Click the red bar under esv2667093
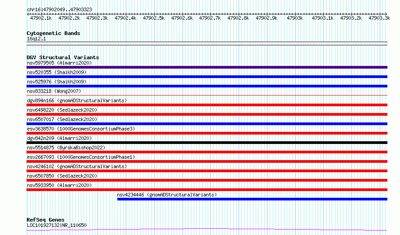 tap(207, 161)
